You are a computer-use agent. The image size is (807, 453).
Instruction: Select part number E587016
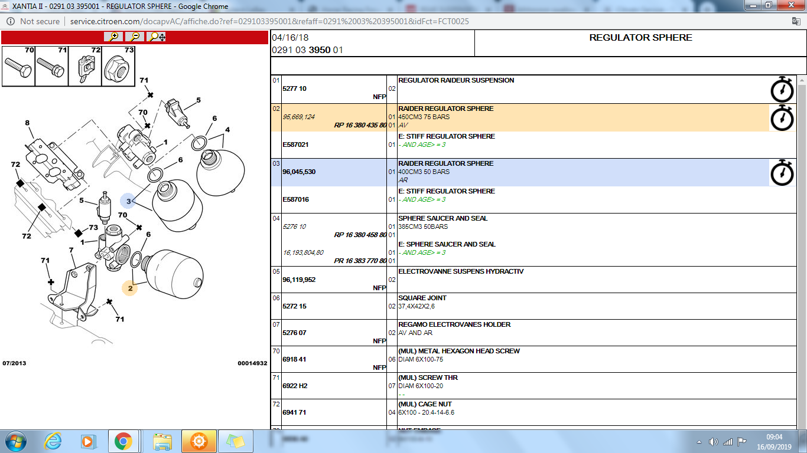[295, 199]
